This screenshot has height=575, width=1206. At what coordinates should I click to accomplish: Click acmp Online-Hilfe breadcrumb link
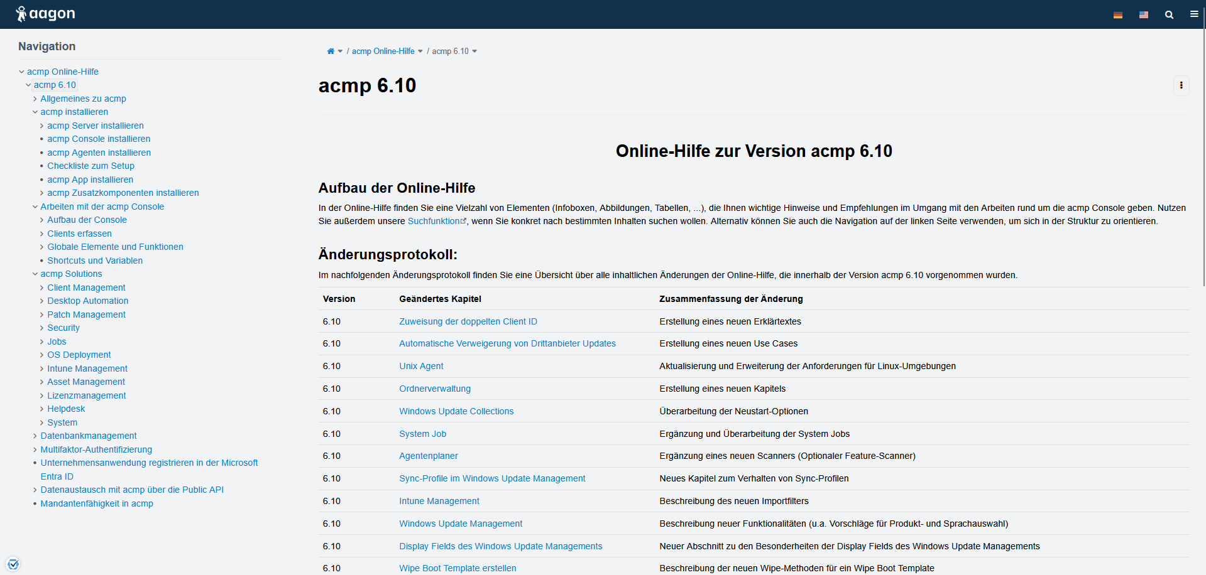click(383, 51)
